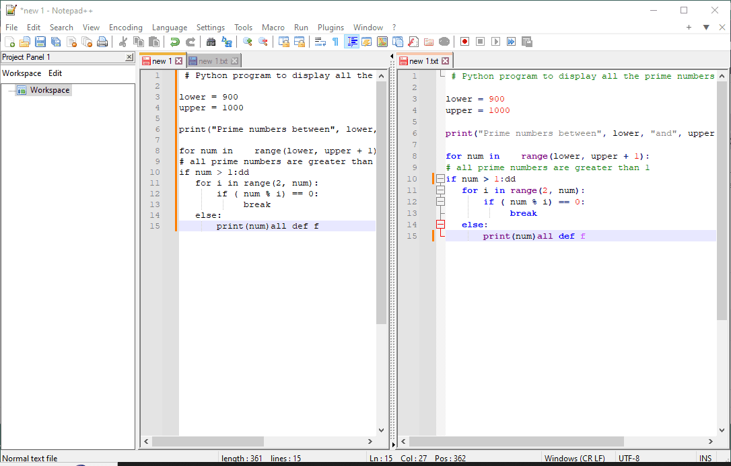731x466 pixels.
Task: Open the Macro menu
Action: point(273,28)
